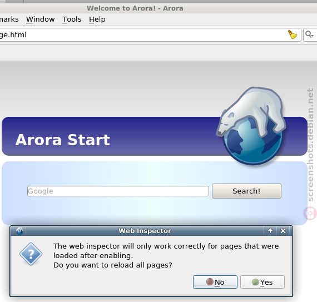Click the Web Inspector dialog window icon
Screen dimensions: 317x302
point(19,231)
